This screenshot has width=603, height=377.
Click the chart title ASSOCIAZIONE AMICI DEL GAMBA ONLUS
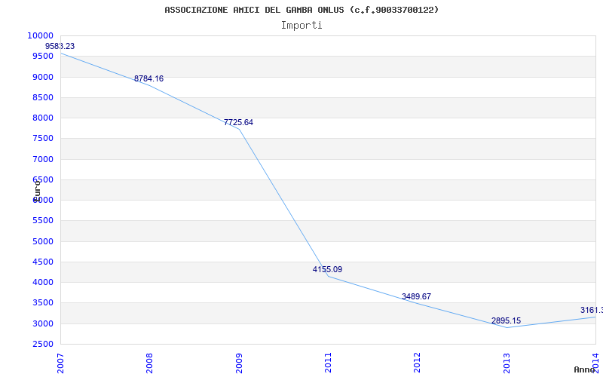[301, 10]
